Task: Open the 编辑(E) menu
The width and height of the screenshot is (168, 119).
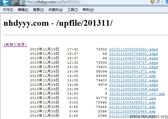Action: pyautogui.click(x=23, y=10)
